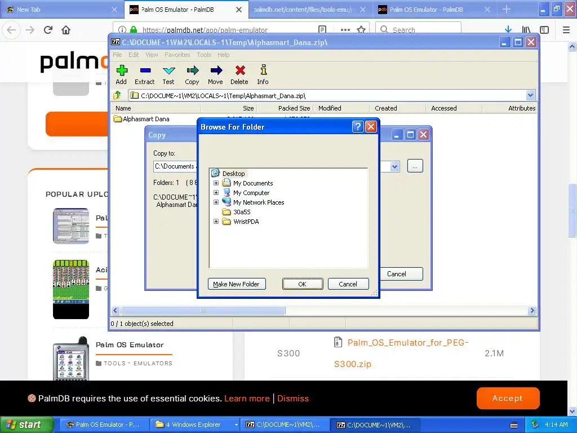Bookmark page with star icon

tap(361, 30)
